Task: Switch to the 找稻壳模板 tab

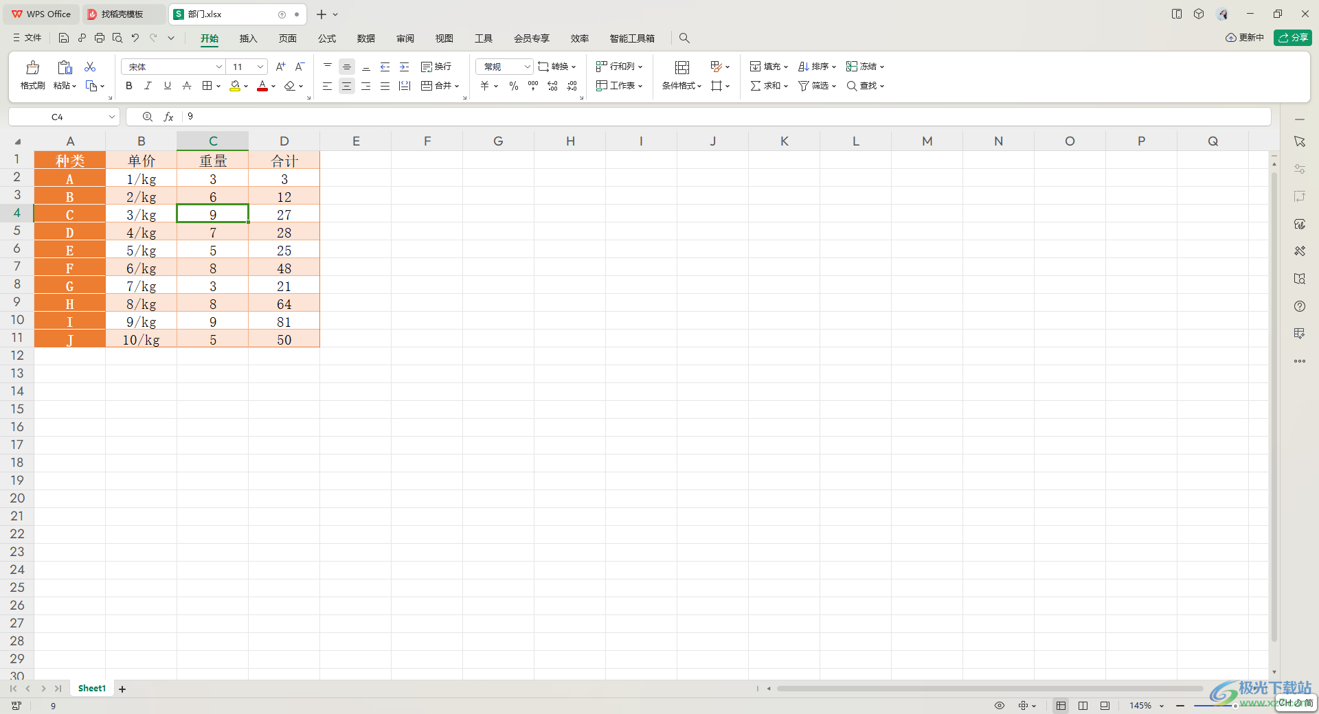Action: point(122,14)
